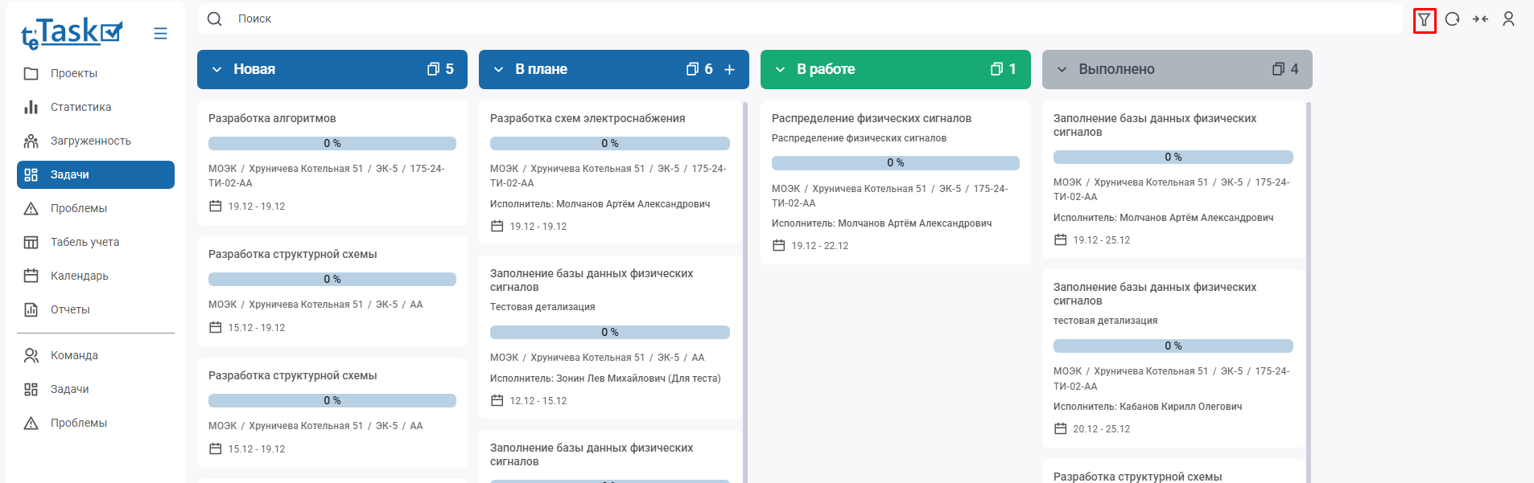Image resolution: width=1534 pixels, height=483 pixels.
Task: Open Распределение физических сигналов task card
Action: pyautogui.click(x=871, y=118)
